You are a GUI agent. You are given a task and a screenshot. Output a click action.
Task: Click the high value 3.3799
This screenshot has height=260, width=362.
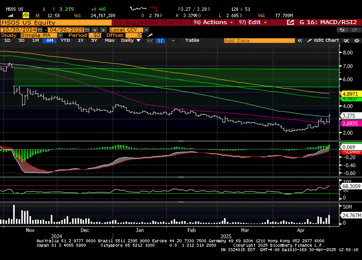[191, 16]
